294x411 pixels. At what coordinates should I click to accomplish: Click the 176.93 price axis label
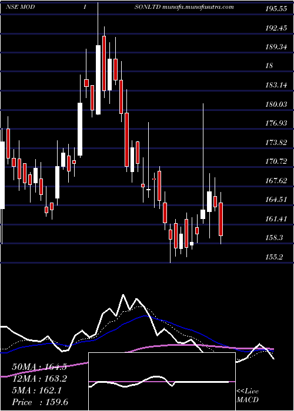click(x=276, y=123)
